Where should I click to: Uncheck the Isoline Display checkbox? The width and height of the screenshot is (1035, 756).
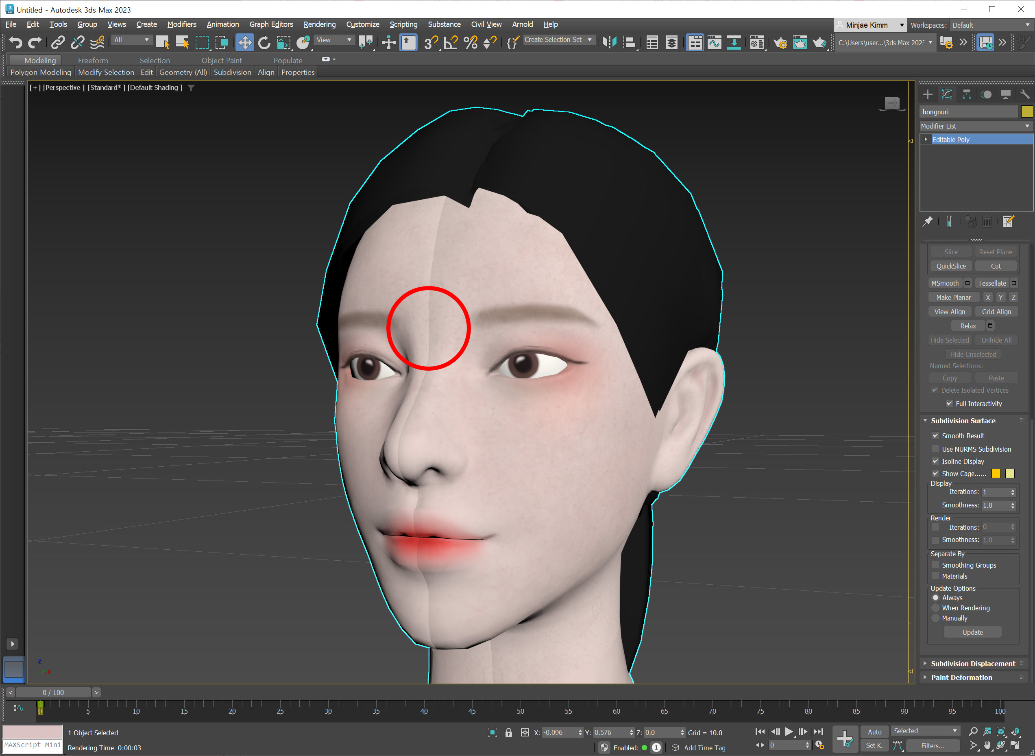pos(936,461)
